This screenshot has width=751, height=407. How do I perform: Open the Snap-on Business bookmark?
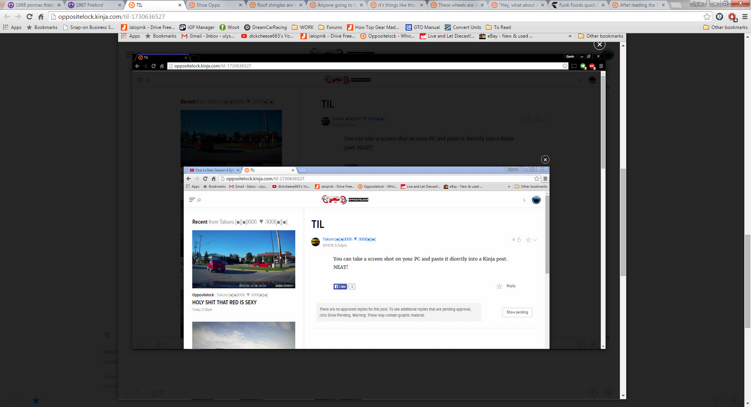pyautogui.click(x=88, y=27)
